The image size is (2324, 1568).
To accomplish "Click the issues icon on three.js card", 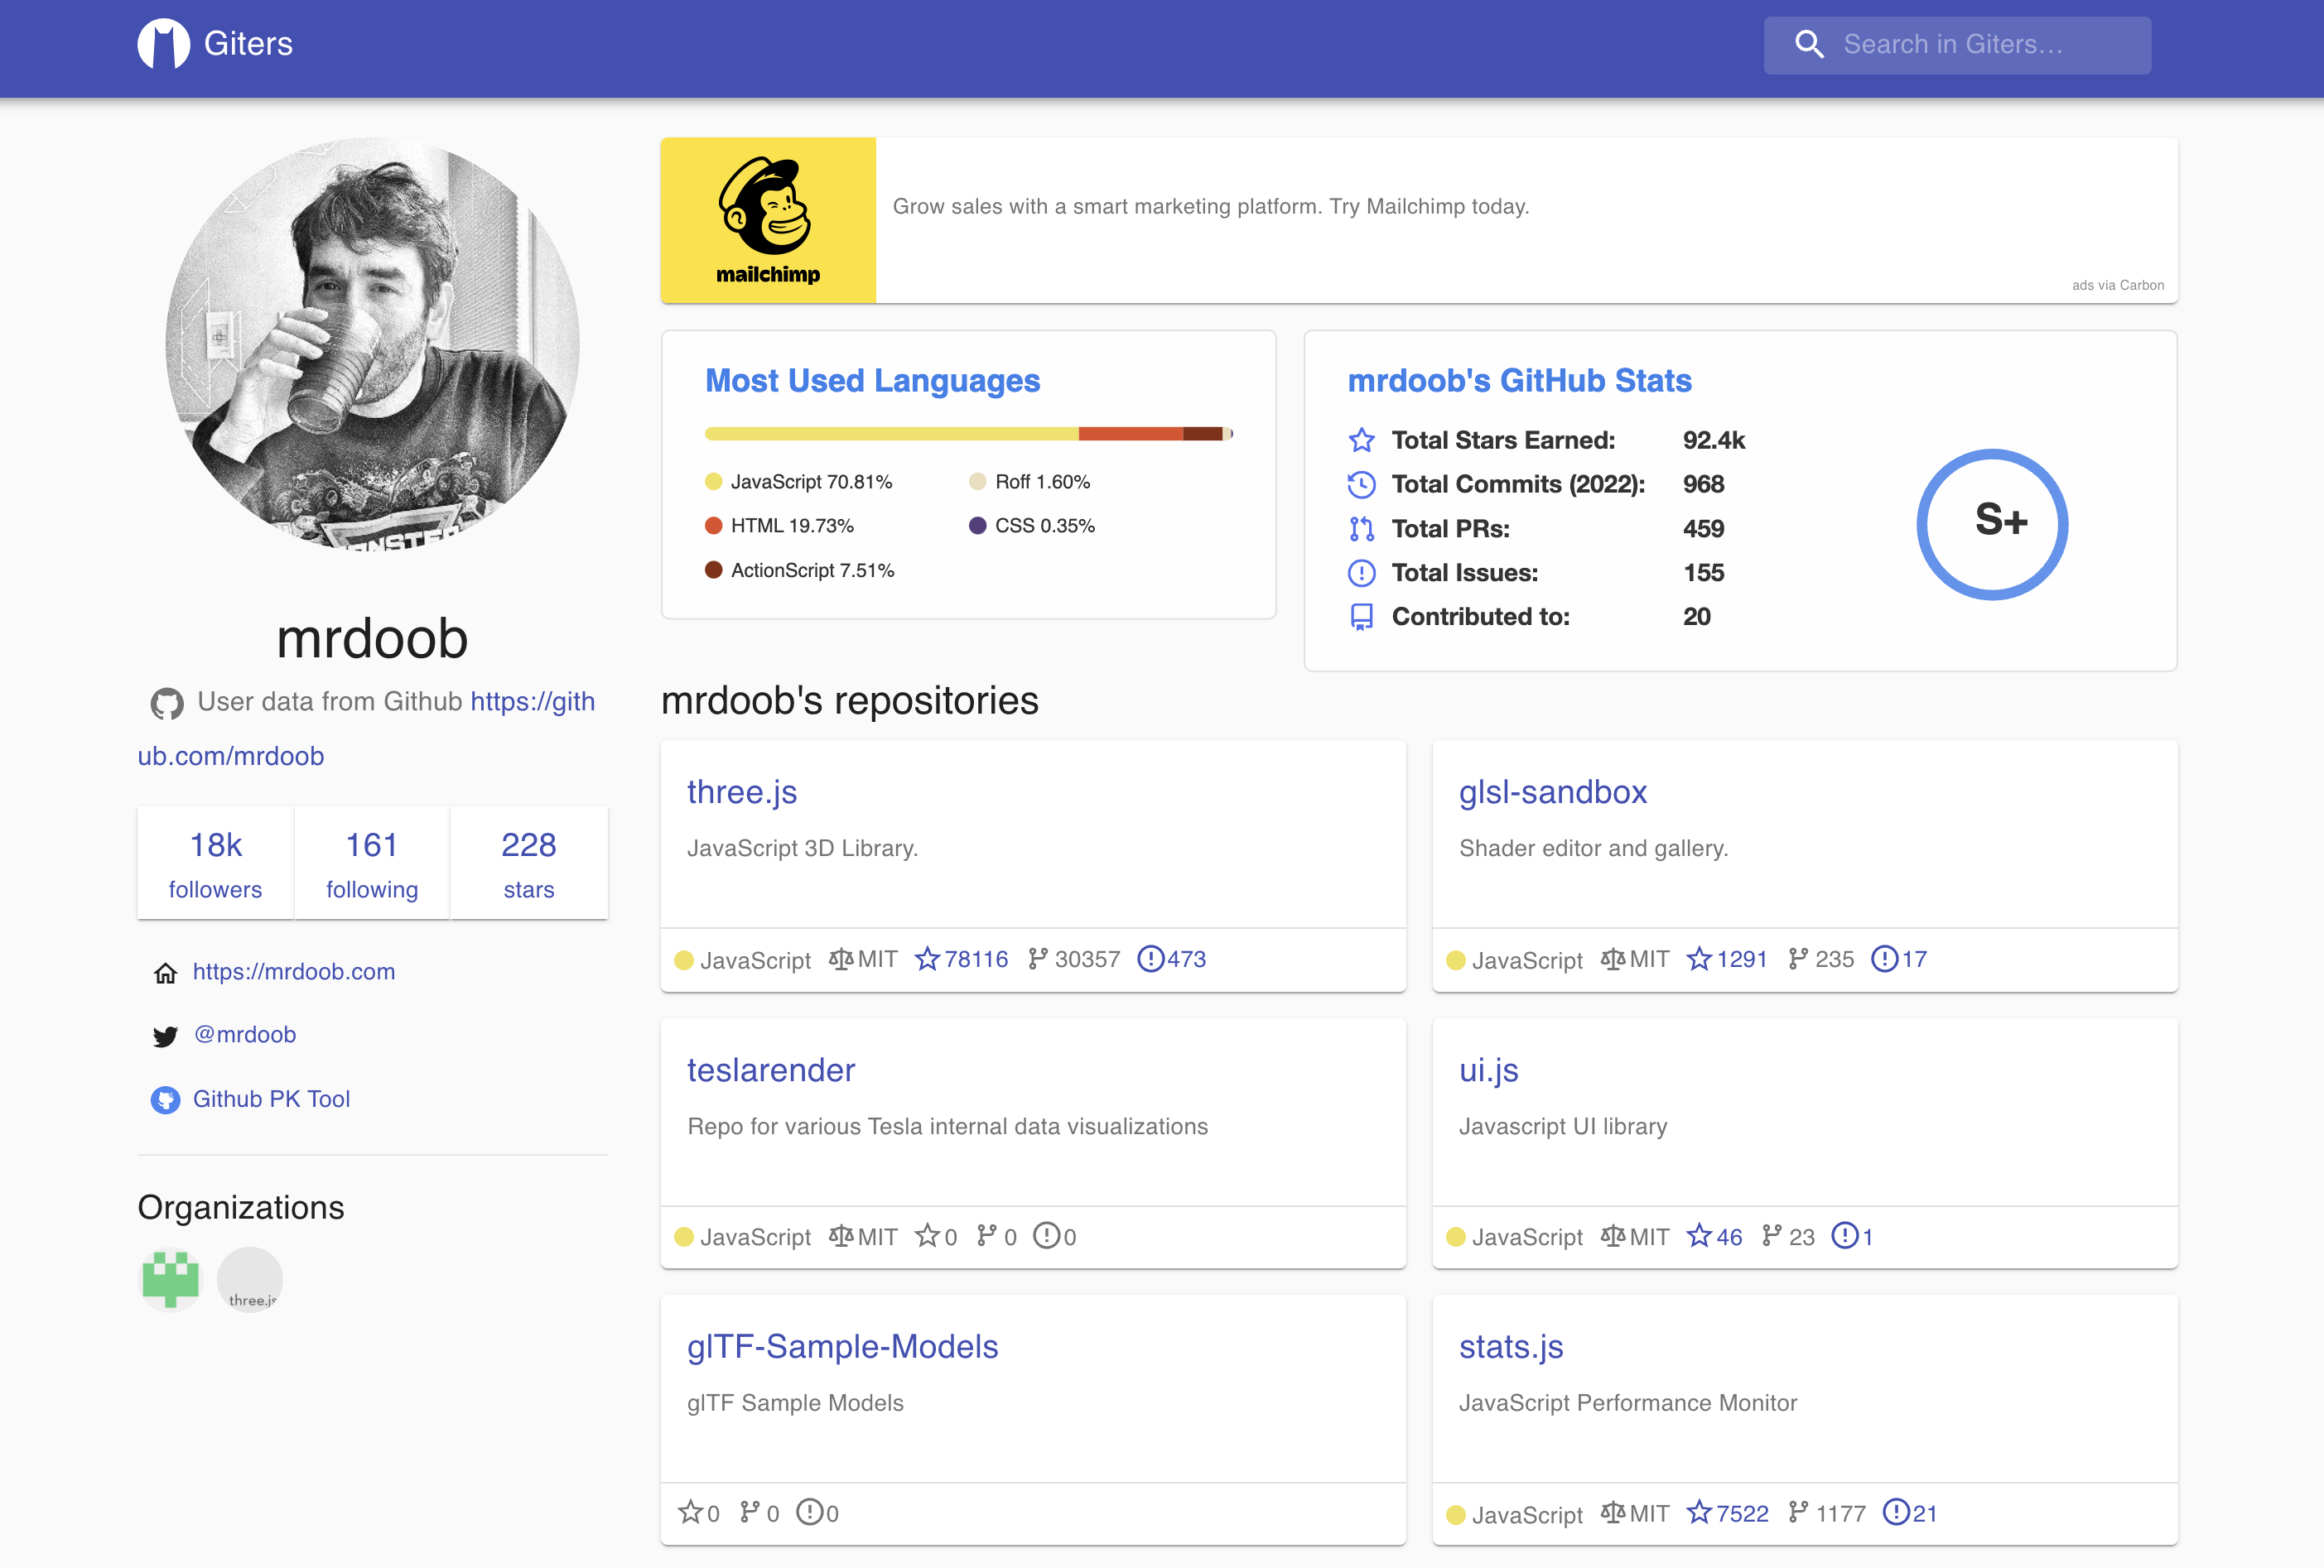I will (x=1151, y=959).
